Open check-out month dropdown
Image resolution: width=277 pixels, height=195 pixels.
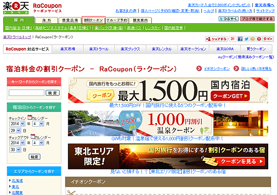38,143
